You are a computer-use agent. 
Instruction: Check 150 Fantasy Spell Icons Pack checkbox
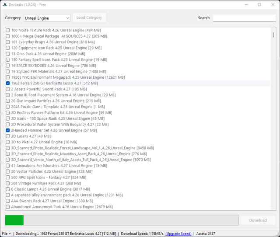pos(8,59)
